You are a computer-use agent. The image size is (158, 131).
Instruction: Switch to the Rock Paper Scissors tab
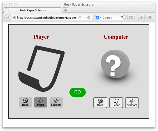coord(32,10)
